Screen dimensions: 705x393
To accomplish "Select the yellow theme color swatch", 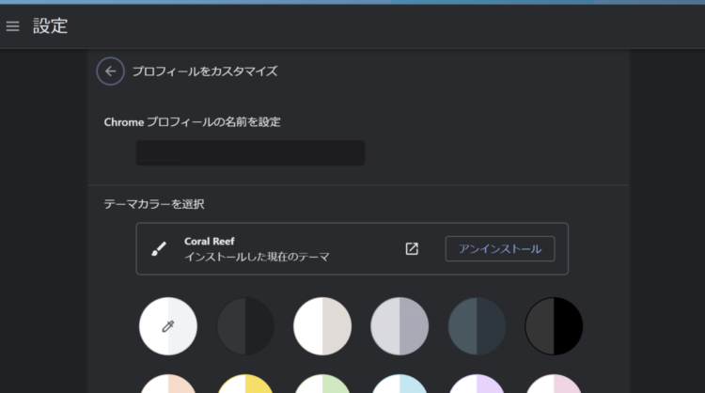I will (245, 384).
